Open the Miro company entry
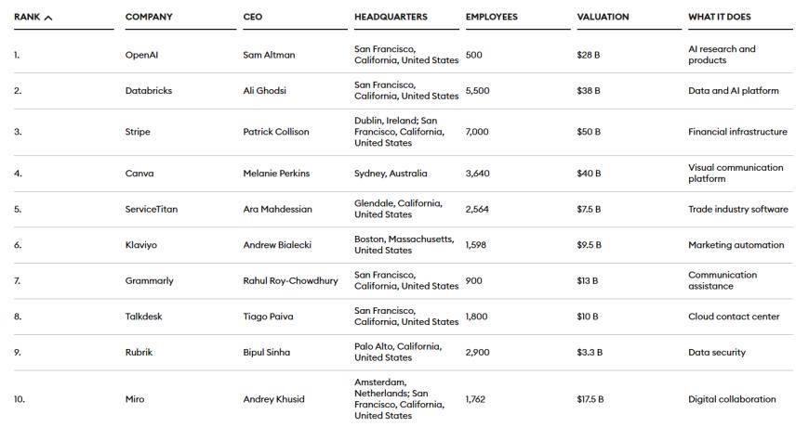 (x=135, y=399)
